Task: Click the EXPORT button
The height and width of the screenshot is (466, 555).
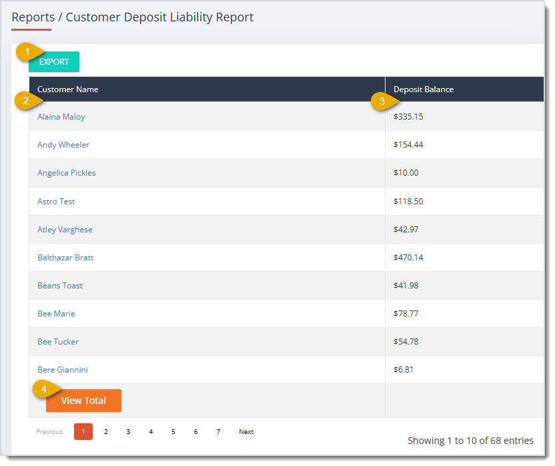Action: pos(54,62)
